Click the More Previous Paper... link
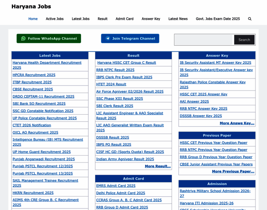Image resolution: width=267 pixels, height=210 pixels. pos(233,171)
